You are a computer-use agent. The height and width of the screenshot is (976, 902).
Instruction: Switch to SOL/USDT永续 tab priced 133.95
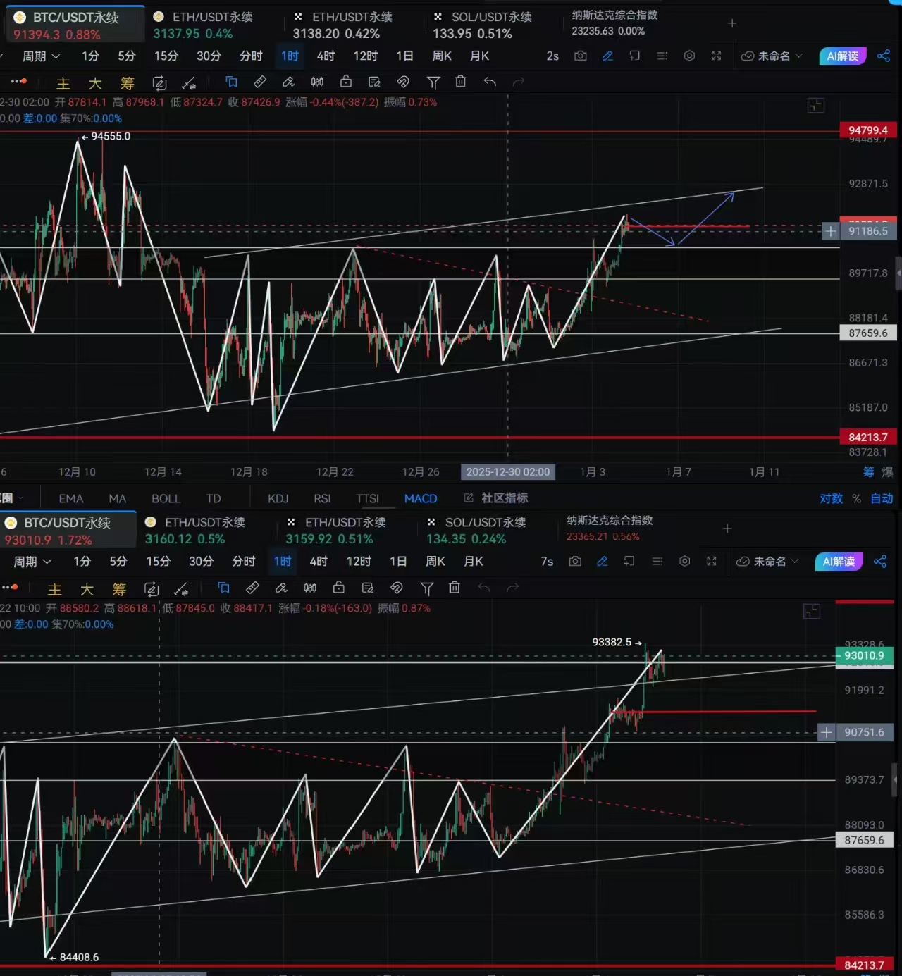[x=483, y=25]
